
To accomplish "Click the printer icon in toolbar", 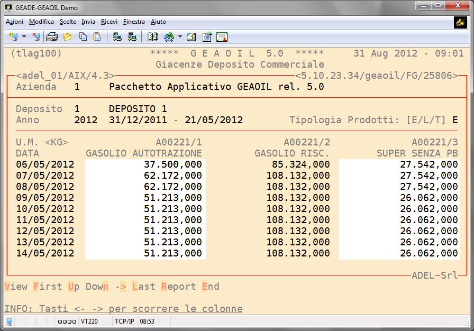I will [x=52, y=37].
